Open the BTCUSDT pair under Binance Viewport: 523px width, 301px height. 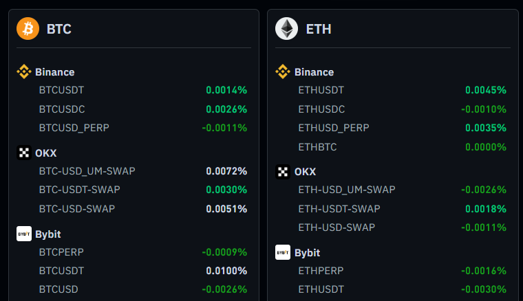[x=62, y=90]
